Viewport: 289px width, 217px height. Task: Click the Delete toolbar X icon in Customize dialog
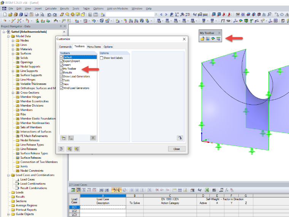[93, 138]
